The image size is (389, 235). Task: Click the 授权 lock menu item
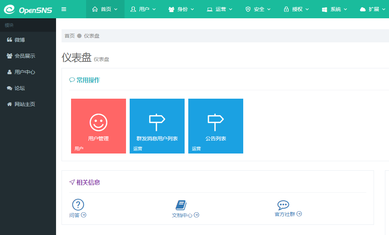tap(296, 9)
